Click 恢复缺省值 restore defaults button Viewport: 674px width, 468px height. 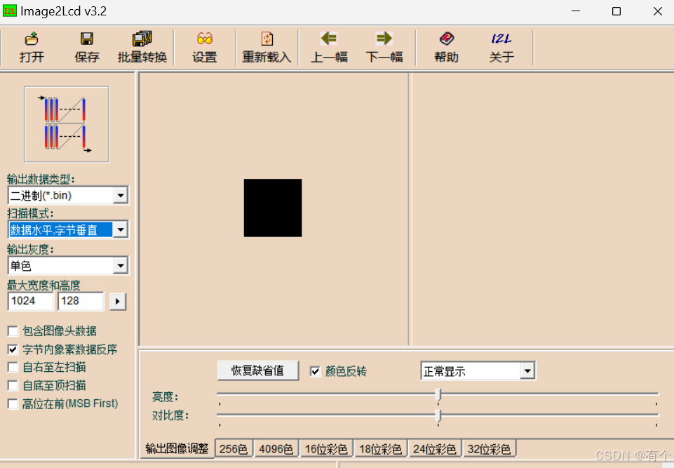[258, 370]
